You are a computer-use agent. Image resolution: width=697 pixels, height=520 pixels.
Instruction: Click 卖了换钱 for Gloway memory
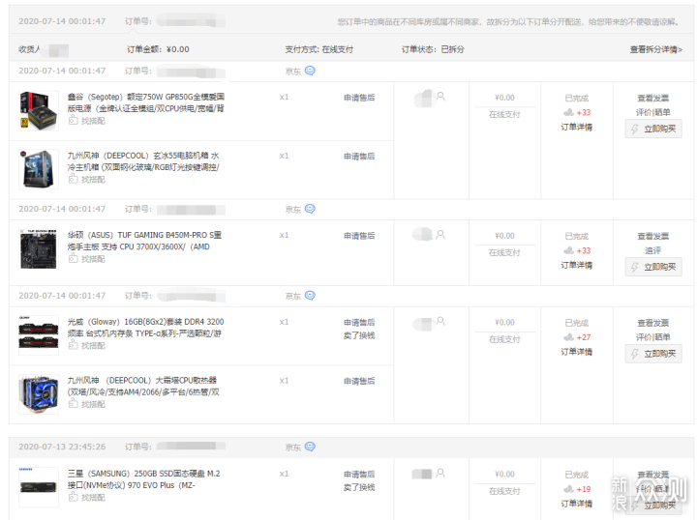pyautogui.click(x=359, y=335)
